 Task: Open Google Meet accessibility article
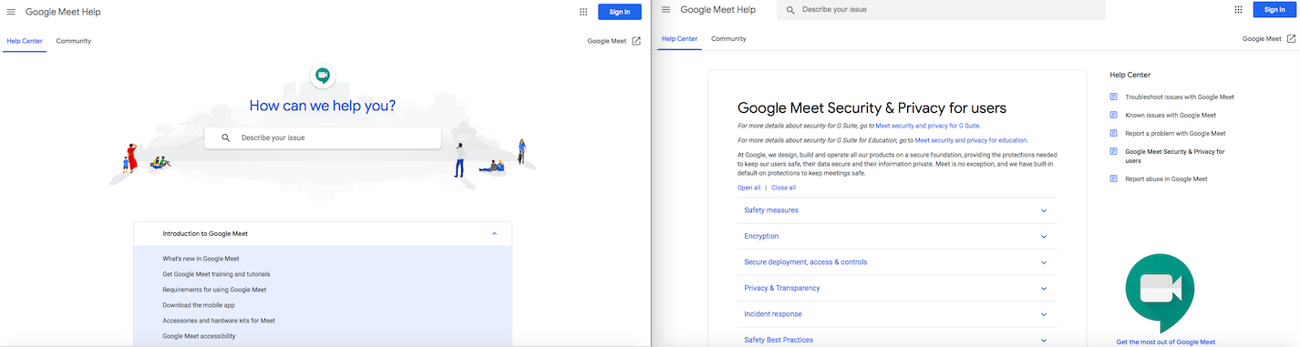point(199,336)
